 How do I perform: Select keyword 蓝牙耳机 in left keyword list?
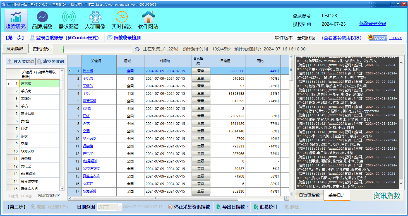40,113
